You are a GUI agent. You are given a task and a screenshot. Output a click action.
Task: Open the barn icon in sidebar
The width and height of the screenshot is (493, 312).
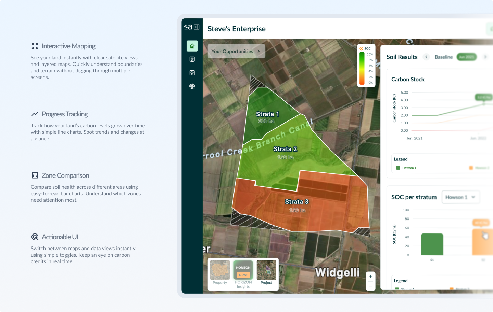pyautogui.click(x=192, y=86)
